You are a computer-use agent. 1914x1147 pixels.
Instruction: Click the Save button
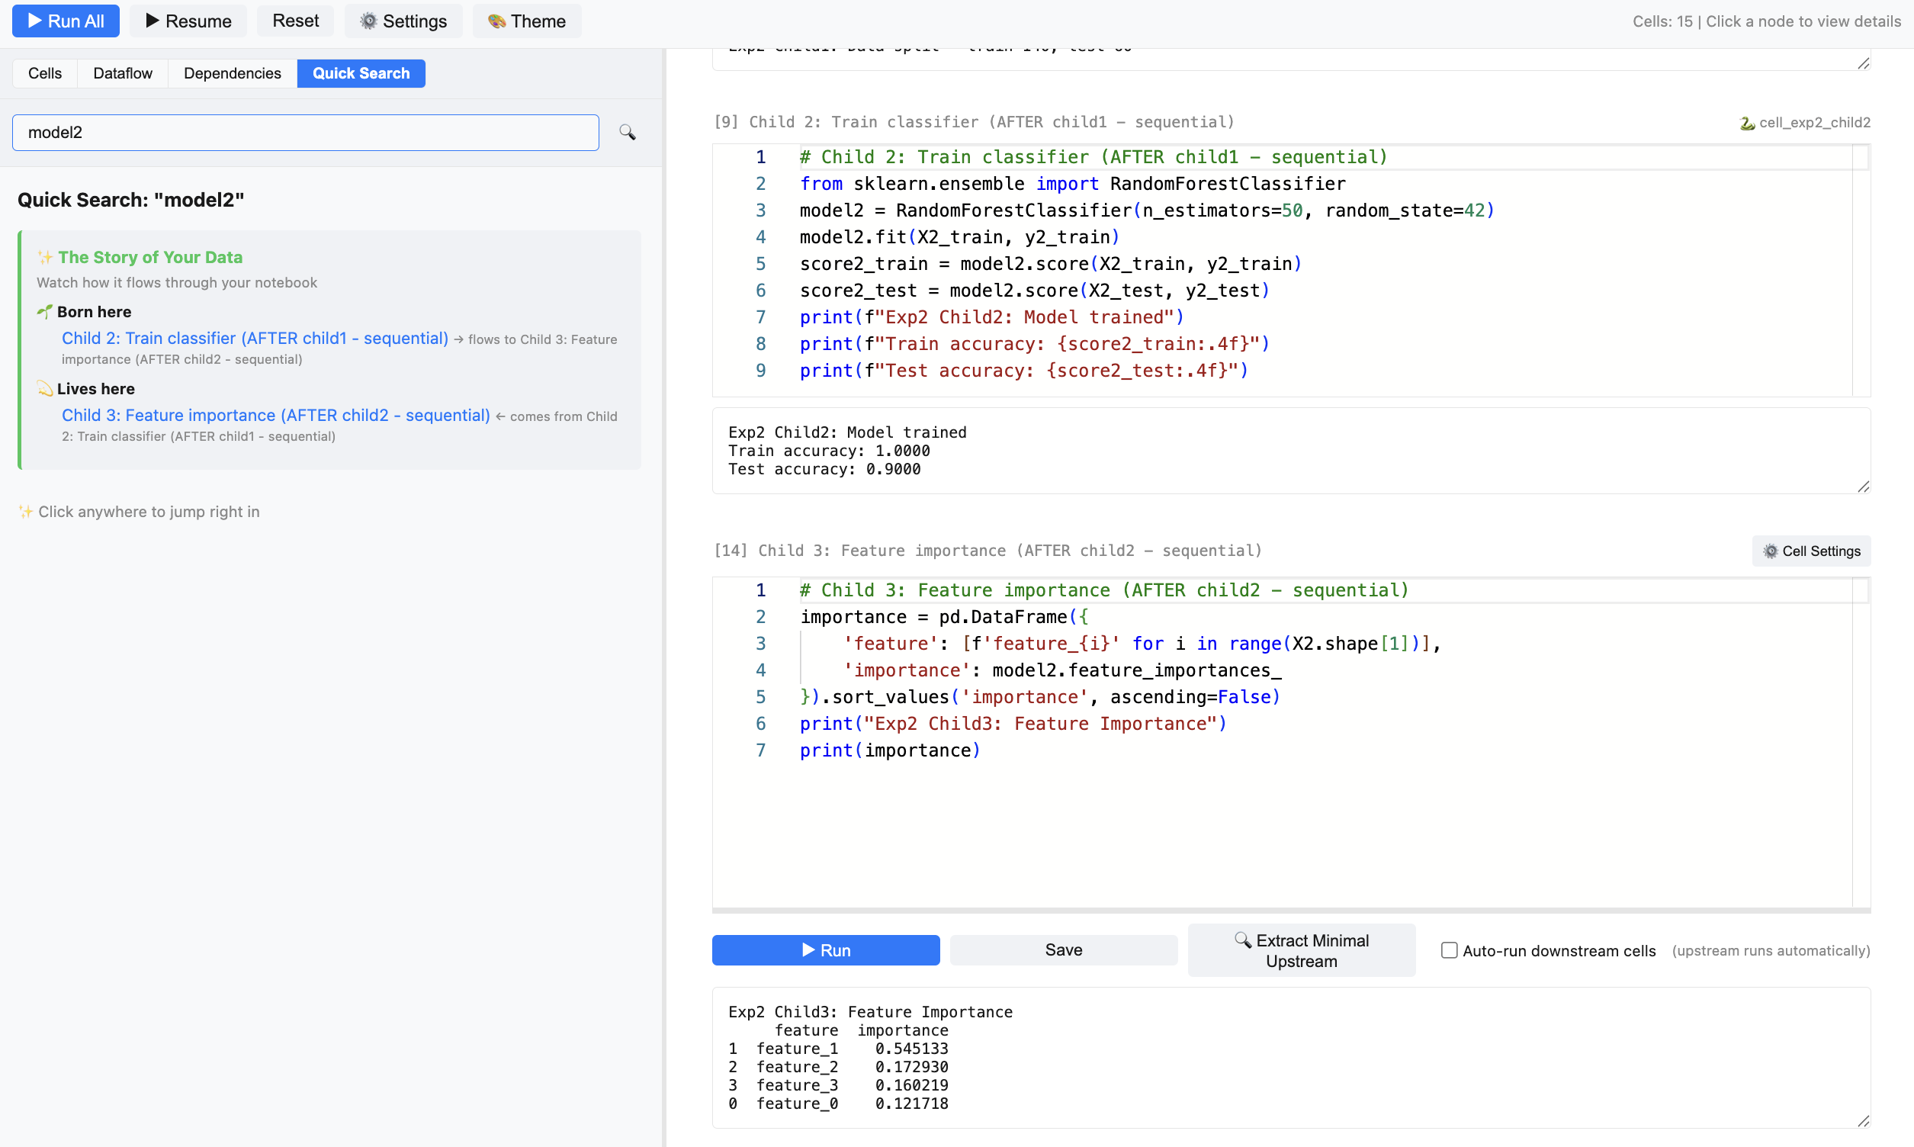(1062, 950)
